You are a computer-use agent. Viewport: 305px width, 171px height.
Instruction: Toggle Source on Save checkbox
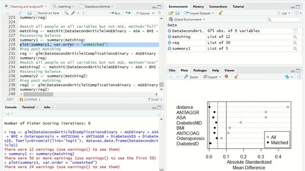point(35,13)
